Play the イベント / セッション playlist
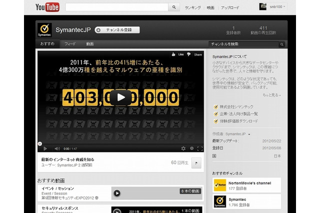 pos(117,193)
